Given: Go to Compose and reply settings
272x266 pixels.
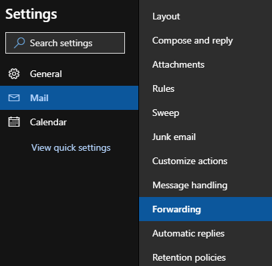Looking at the screenshot, I should pos(205,40).
